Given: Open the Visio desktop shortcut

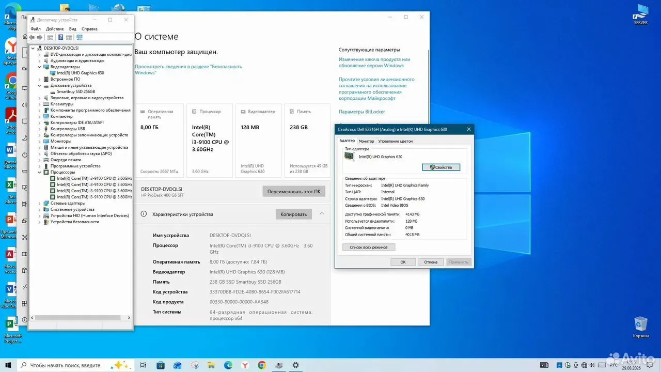Looking at the screenshot, I should [11, 295].
